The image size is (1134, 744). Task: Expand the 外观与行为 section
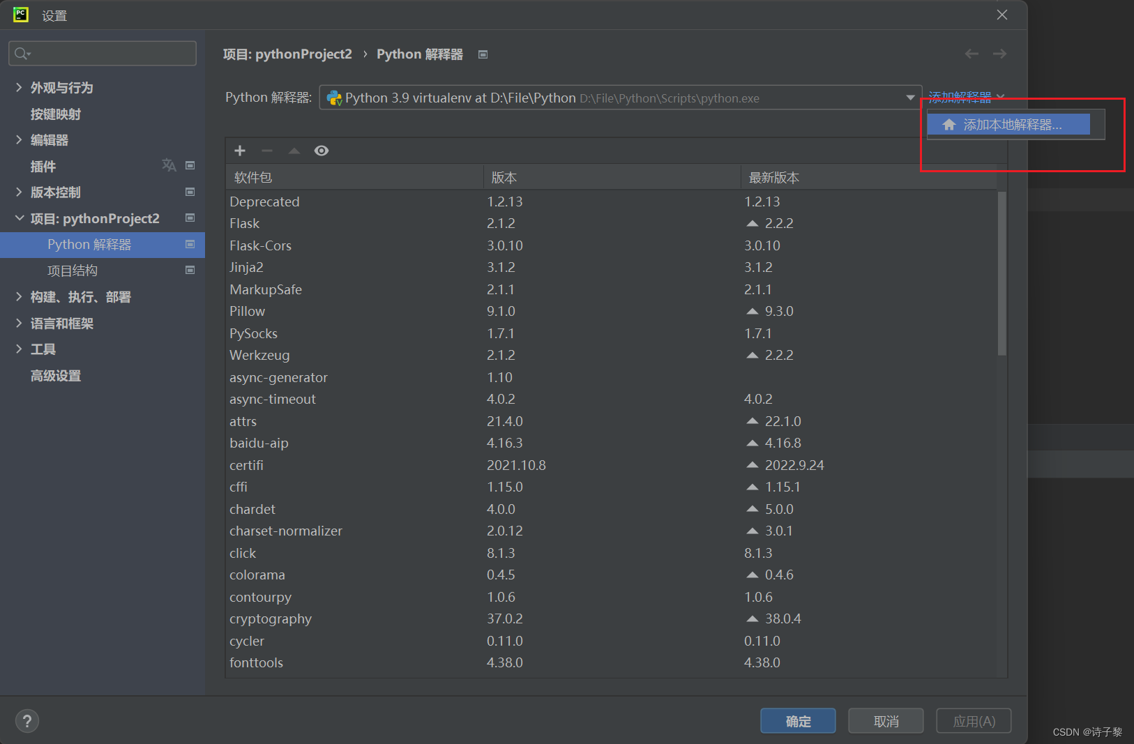coord(20,87)
